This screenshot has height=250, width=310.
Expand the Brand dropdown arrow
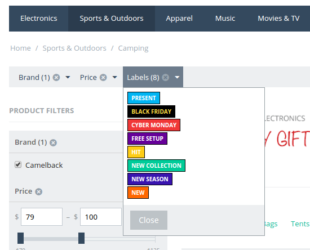68,77
